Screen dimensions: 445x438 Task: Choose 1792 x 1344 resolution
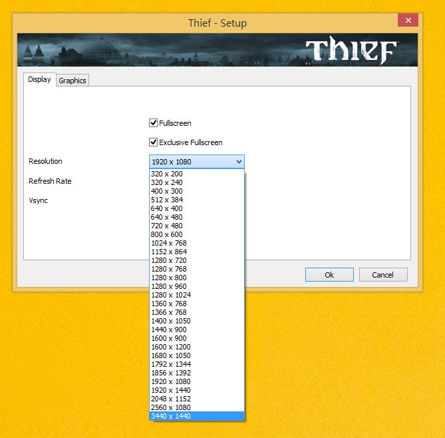click(x=197, y=364)
